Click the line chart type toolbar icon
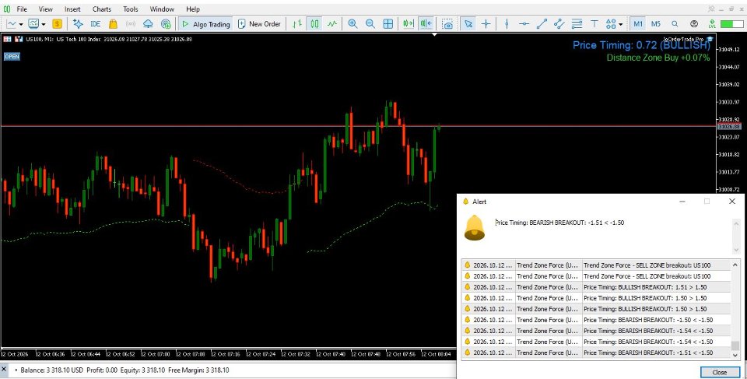 [x=12, y=24]
